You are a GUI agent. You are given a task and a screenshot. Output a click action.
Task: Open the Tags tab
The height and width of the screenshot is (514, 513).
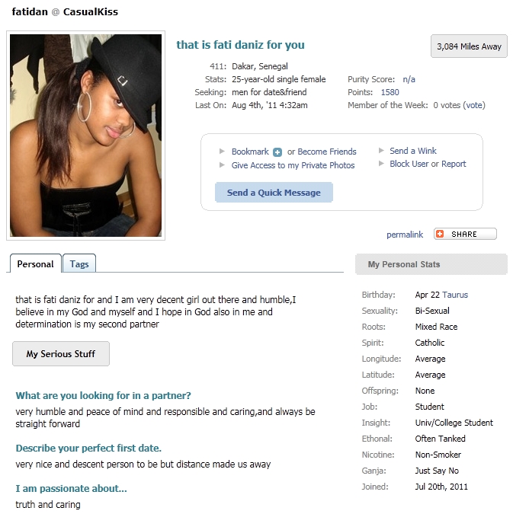point(79,263)
